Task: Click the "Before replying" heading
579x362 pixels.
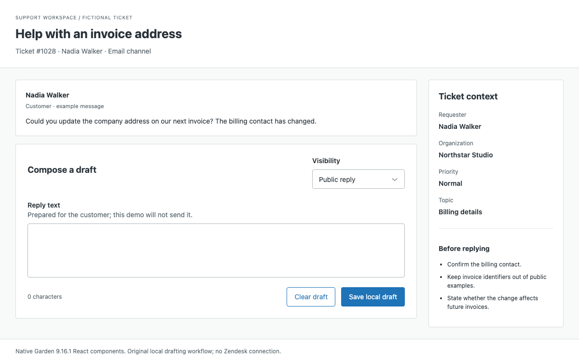Action: pyautogui.click(x=464, y=249)
